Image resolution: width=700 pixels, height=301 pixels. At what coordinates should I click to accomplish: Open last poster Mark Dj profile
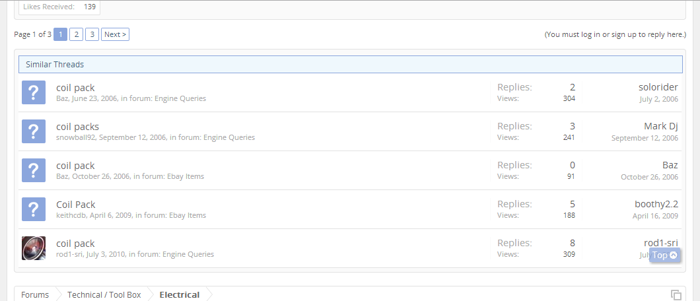pos(661,126)
